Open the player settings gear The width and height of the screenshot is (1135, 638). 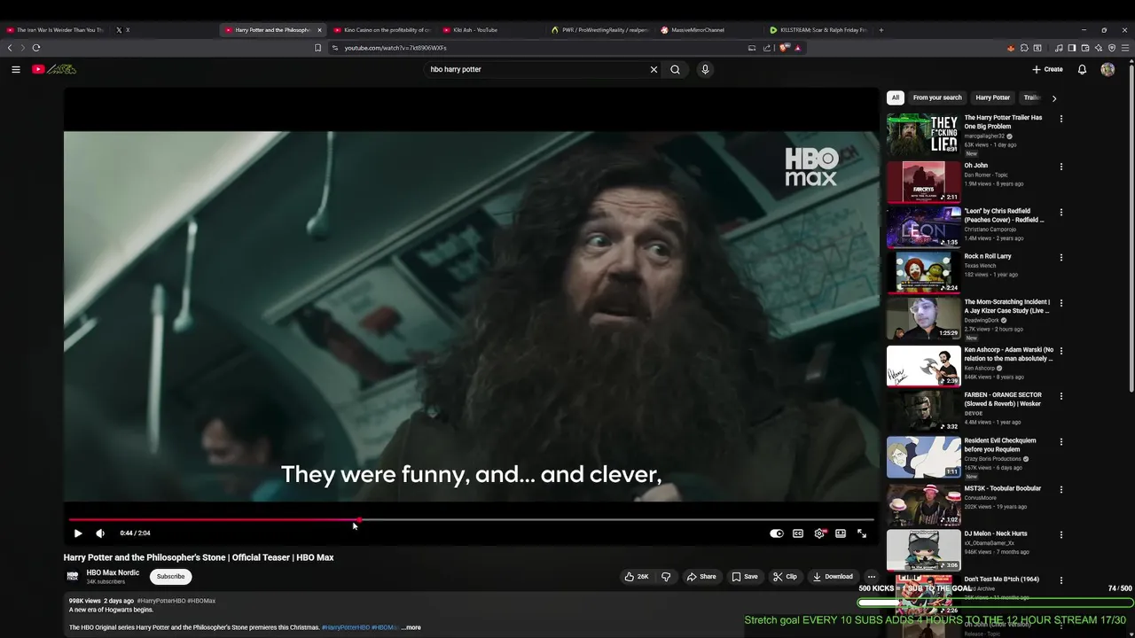pyautogui.click(x=819, y=533)
